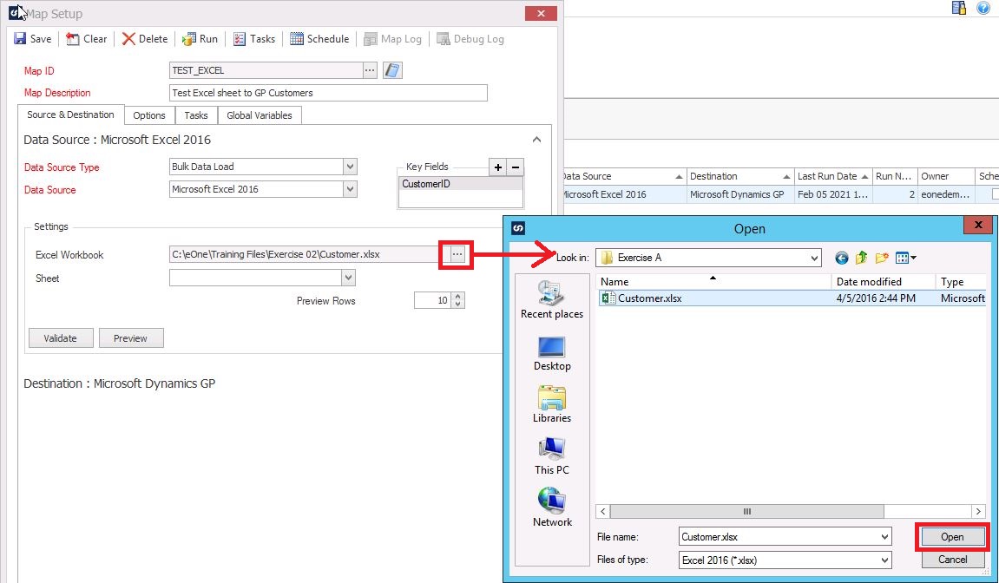Image resolution: width=999 pixels, height=583 pixels.
Task: Open Libraries in the places bar
Action: click(x=552, y=404)
